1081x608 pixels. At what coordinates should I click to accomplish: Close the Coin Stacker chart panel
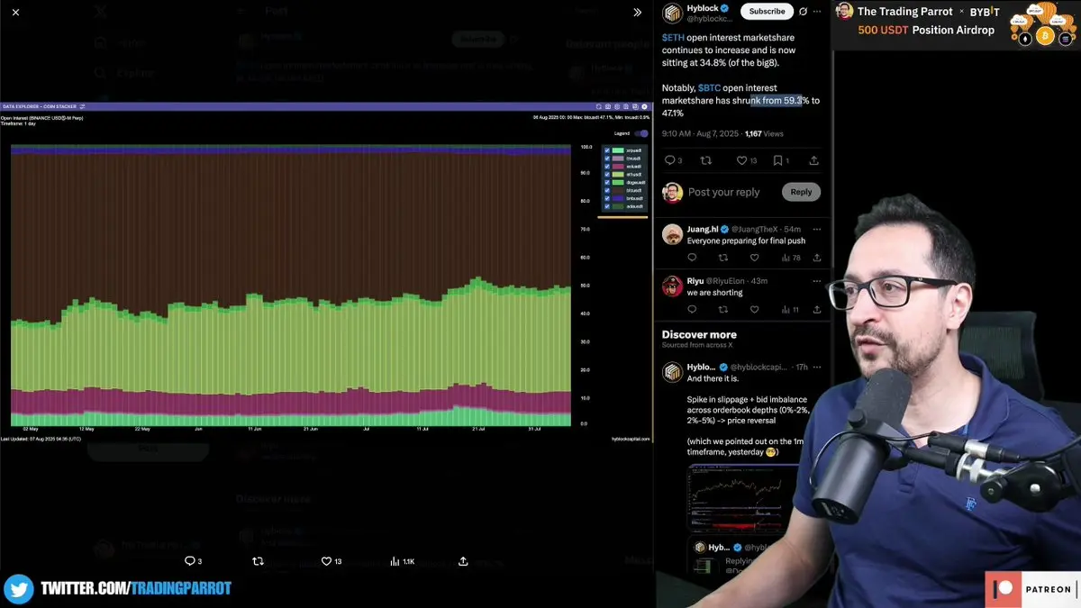(x=644, y=106)
